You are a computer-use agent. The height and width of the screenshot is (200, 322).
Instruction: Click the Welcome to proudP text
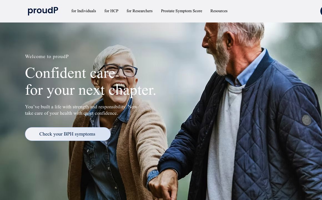47,56
